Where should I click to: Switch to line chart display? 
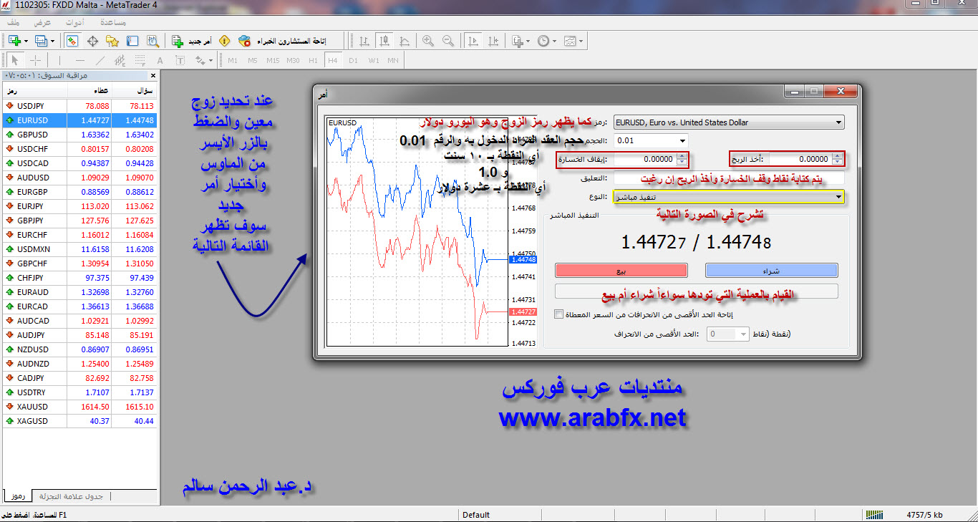click(405, 41)
